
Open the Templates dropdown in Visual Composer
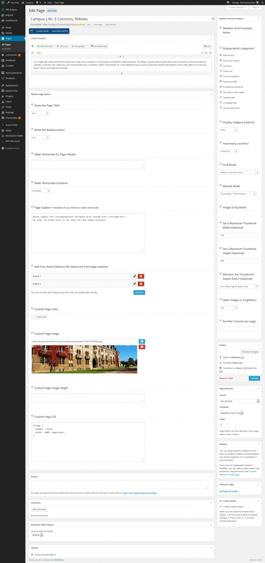(x=79, y=46)
